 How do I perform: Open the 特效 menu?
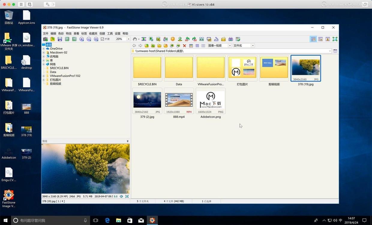click(69, 34)
